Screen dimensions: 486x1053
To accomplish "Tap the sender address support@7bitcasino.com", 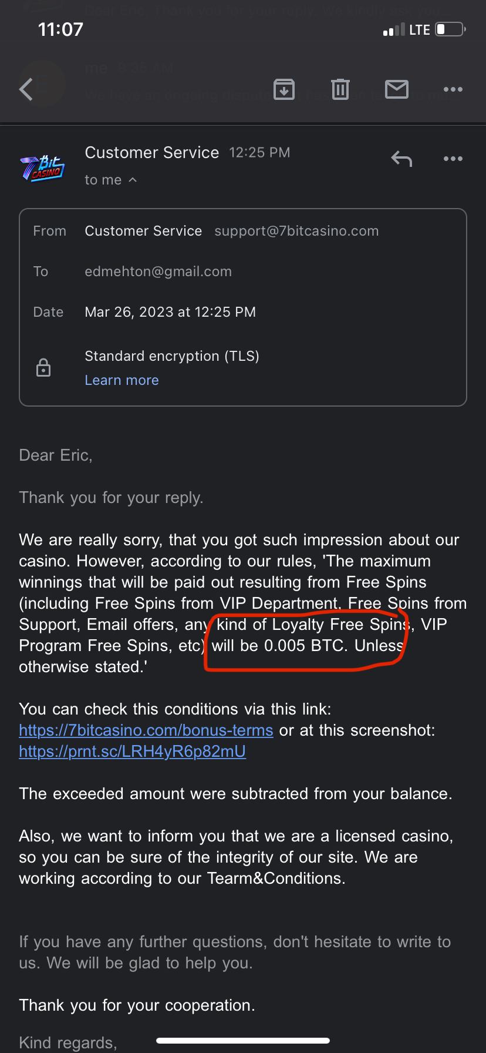I will tap(296, 231).
